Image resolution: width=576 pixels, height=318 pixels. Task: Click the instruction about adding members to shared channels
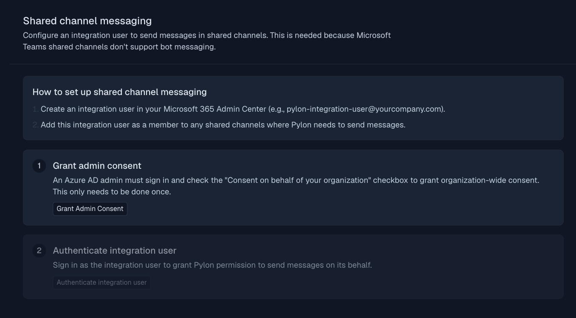point(223,125)
